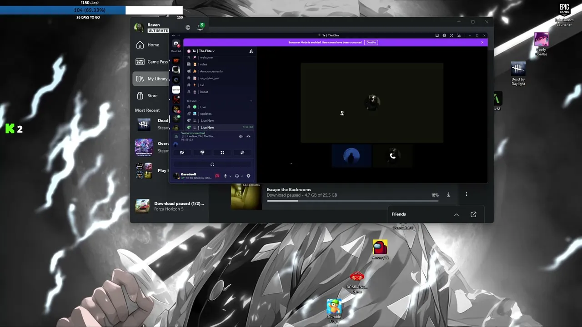Open Epic Games Launcher desktop icon
This screenshot has height=327, width=582.
(564, 15)
